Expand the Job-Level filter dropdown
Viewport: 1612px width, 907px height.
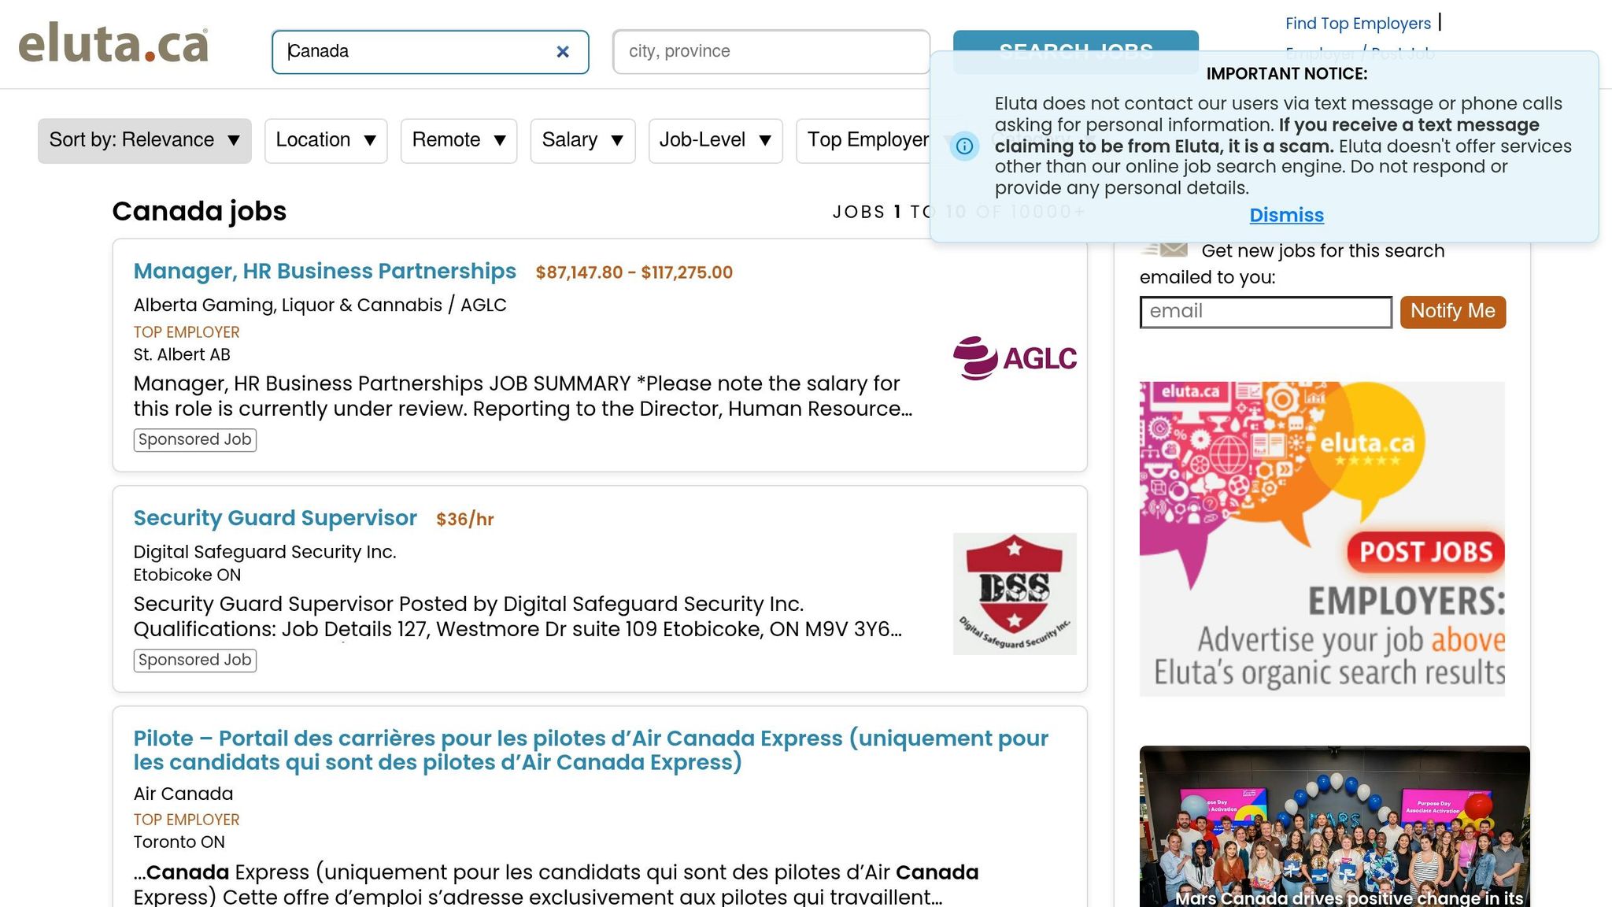tap(715, 141)
